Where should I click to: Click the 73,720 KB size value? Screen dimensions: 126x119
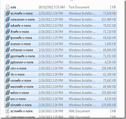[109, 32]
